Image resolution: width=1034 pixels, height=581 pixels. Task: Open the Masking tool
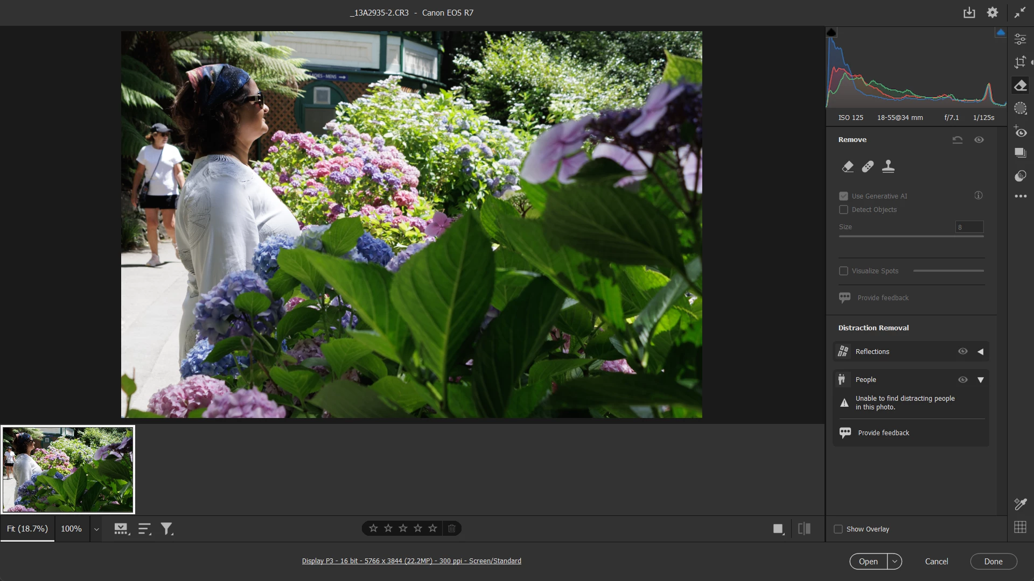tap(1020, 108)
